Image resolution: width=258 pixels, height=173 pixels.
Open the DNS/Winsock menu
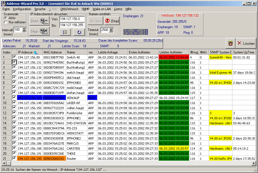pyautogui.click(x=69, y=9)
